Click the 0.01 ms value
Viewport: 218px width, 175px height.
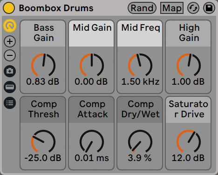tap(92, 158)
